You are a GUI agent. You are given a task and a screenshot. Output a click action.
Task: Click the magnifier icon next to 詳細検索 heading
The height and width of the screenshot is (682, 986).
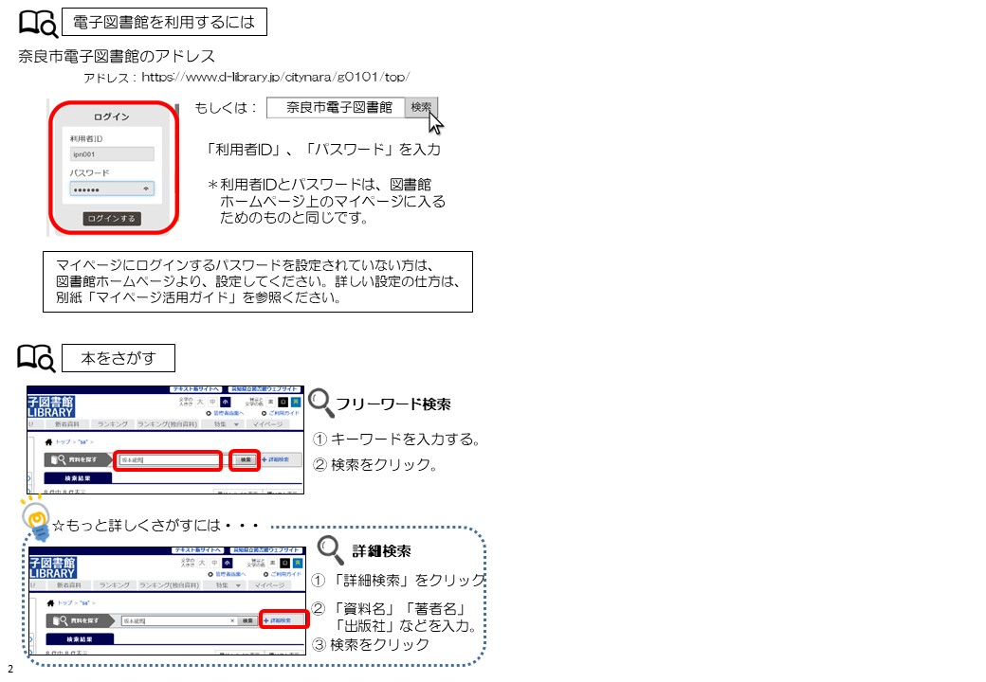click(x=331, y=548)
